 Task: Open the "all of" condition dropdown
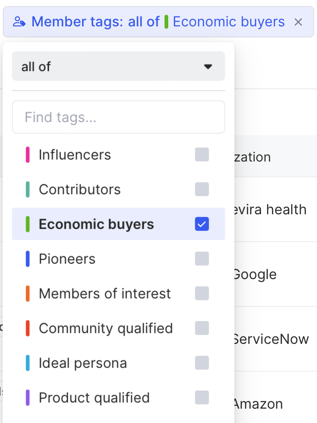(x=118, y=67)
